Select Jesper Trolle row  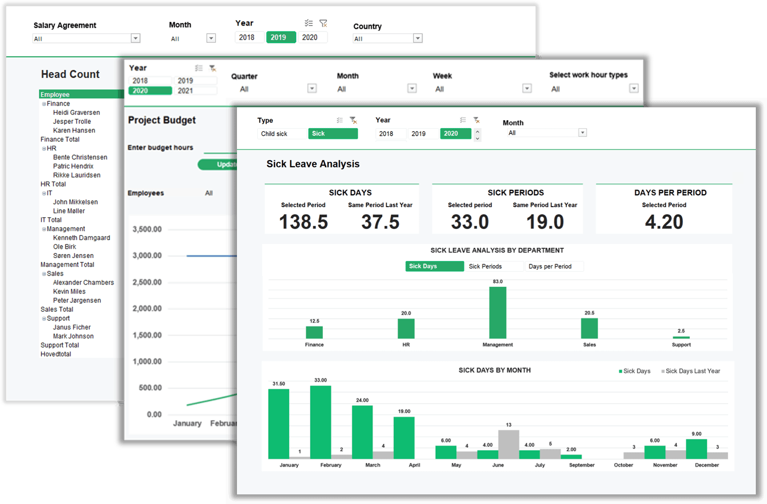pos(72,122)
